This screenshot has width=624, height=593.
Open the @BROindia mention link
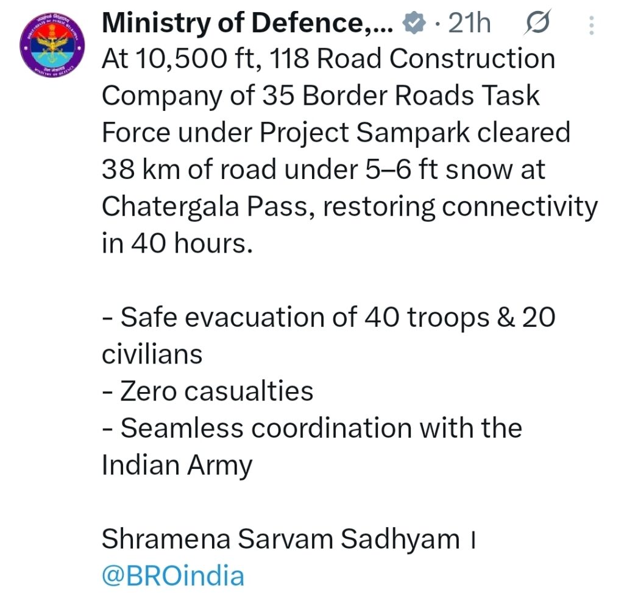point(173,575)
